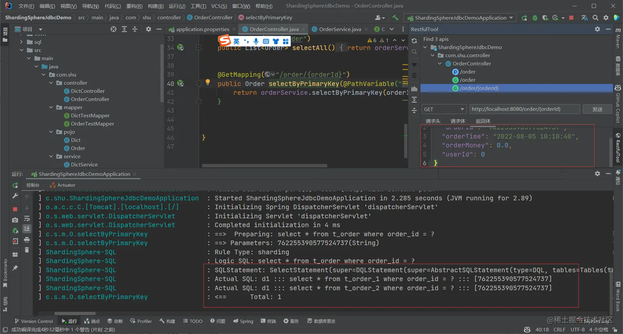The height and width of the screenshot is (334, 623).
Task: Click the rerun icon in Run panel
Action: 15,186
